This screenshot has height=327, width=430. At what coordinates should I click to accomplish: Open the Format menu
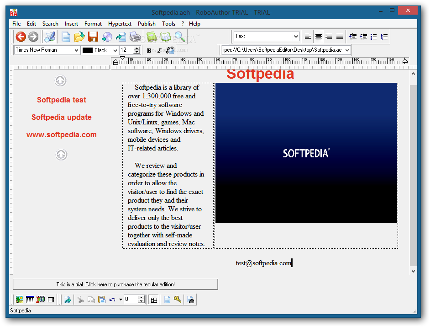(93, 24)
